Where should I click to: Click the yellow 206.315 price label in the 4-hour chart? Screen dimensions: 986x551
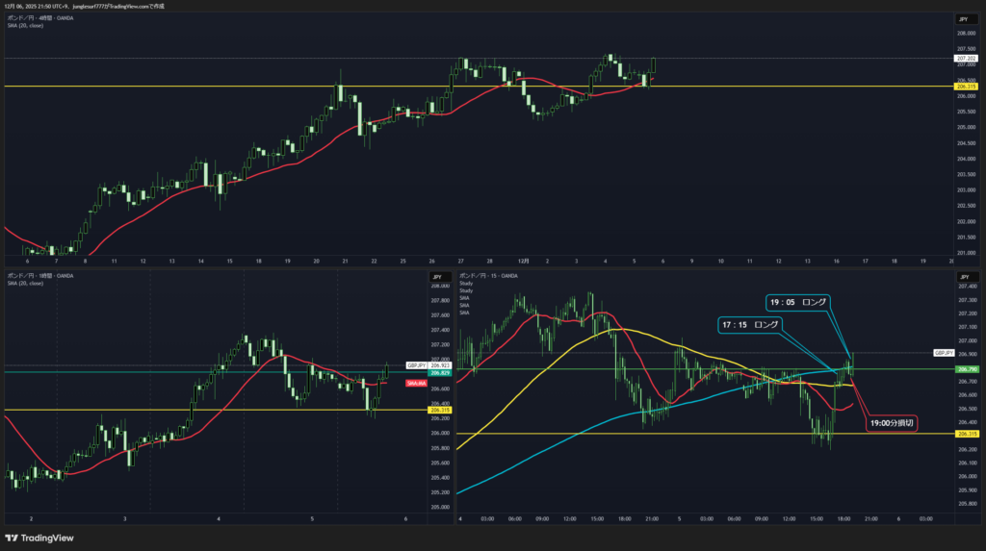965,87
